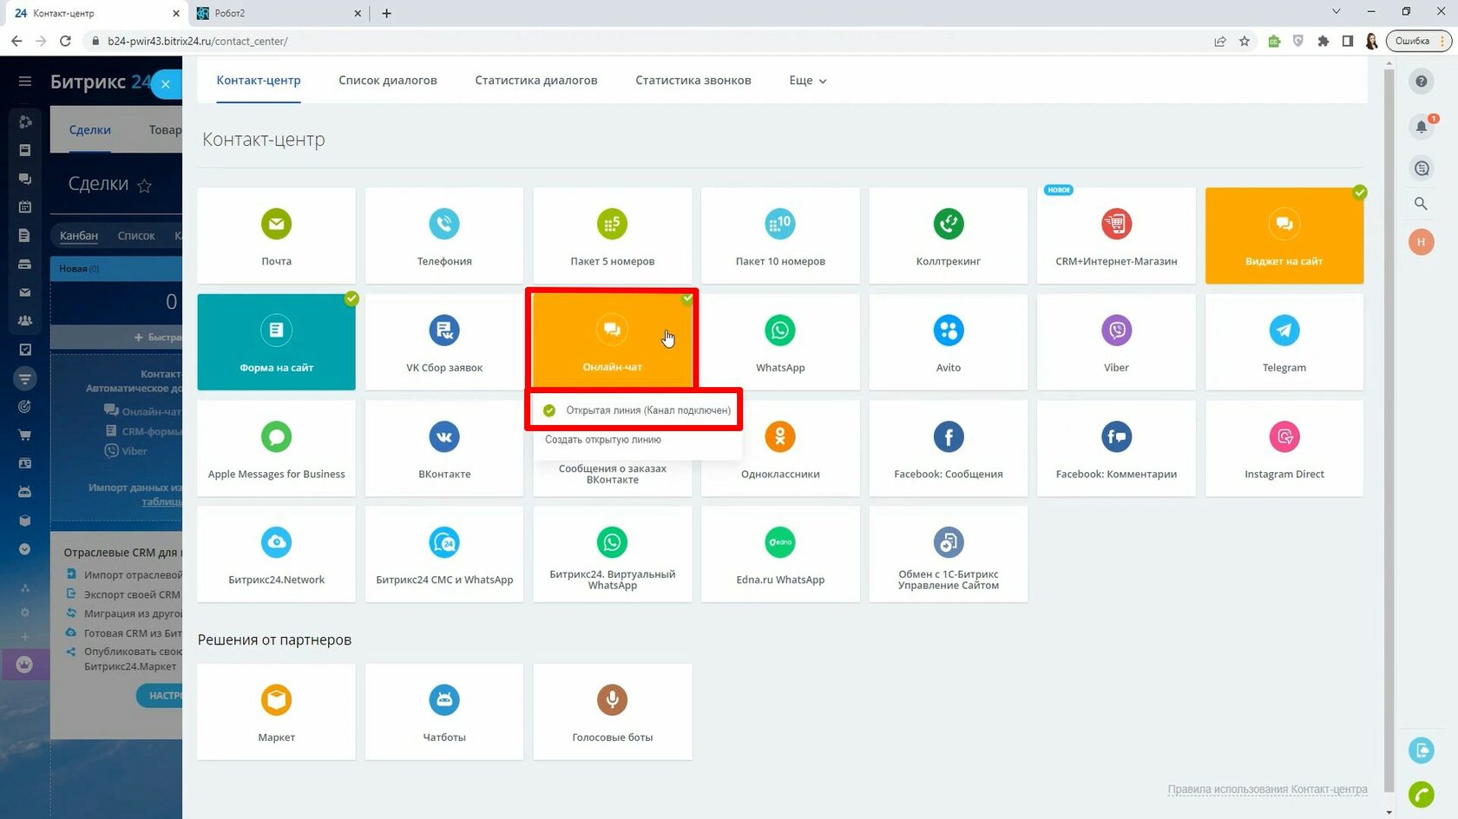Open the VK Сбор заявок tile
This screenshot has height=819, width=1458.
click(x=444, y=342)
